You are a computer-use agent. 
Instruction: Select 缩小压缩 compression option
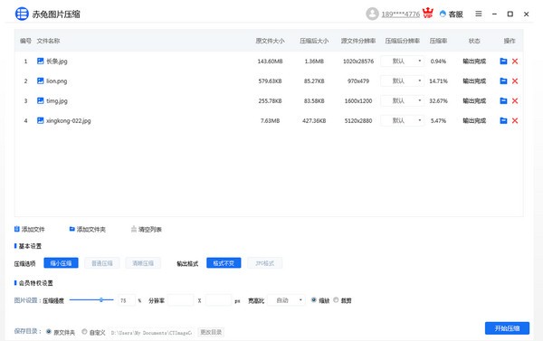pos(61,263)
